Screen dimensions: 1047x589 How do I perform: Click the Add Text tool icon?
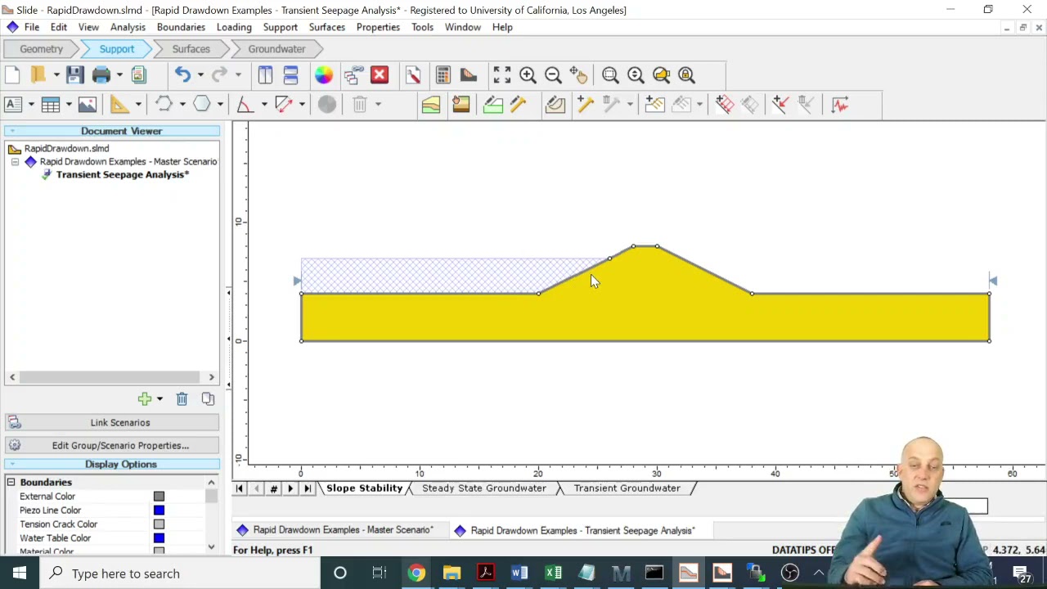coord(12,104)
